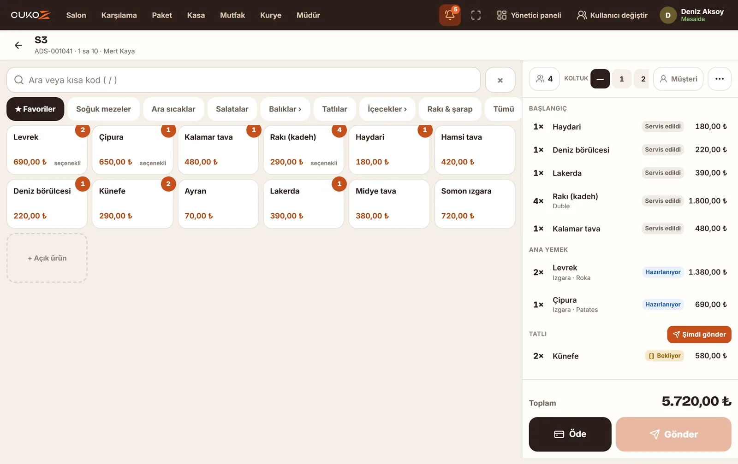Open the Balıklar category submenu
Viewport: 738px width, 464px height.
pos(285,109)
